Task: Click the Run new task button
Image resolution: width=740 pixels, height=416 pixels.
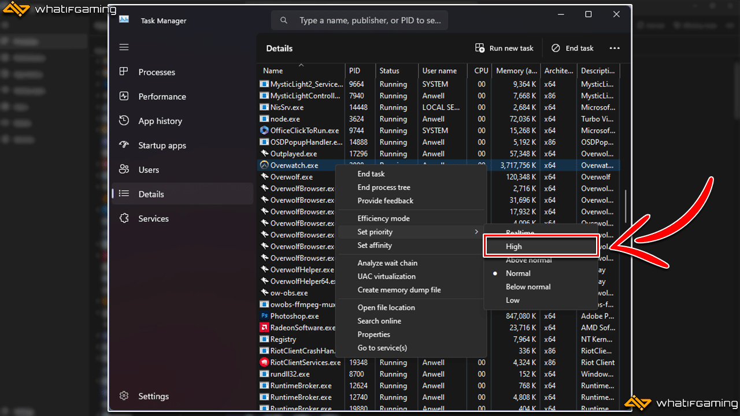Action: pos(504,48)
